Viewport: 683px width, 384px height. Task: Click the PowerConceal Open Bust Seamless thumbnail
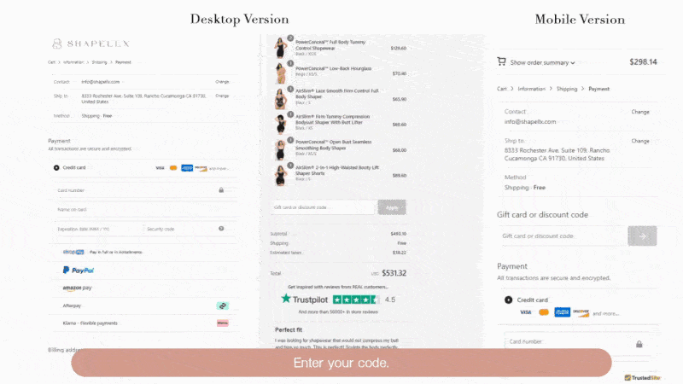[x=281, y=150]
